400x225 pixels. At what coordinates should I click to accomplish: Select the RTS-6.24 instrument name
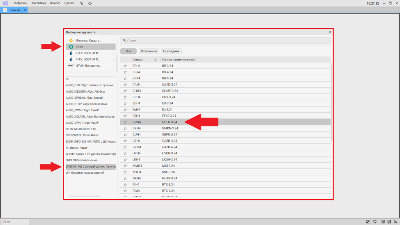168,191
